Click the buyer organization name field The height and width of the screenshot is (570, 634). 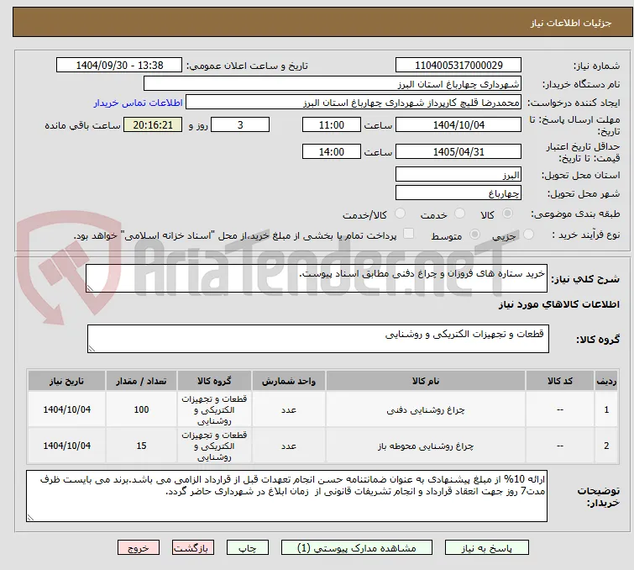tap(333, 84)
